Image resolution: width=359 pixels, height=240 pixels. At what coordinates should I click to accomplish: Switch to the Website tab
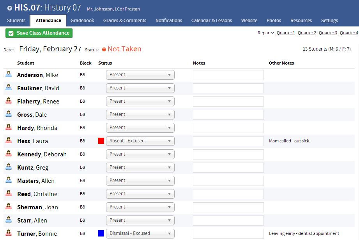(249, 21)
